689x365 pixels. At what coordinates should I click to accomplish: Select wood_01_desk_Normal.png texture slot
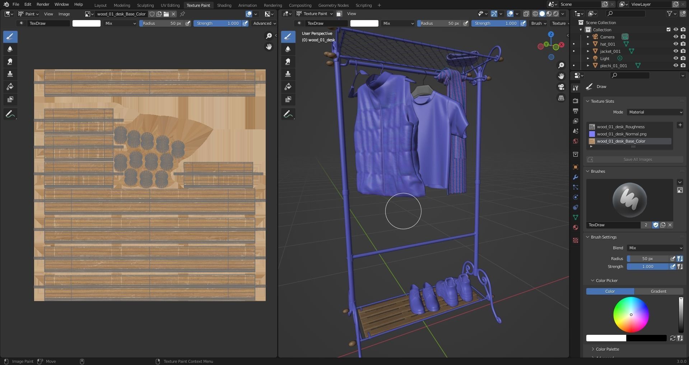pos(629,134)
